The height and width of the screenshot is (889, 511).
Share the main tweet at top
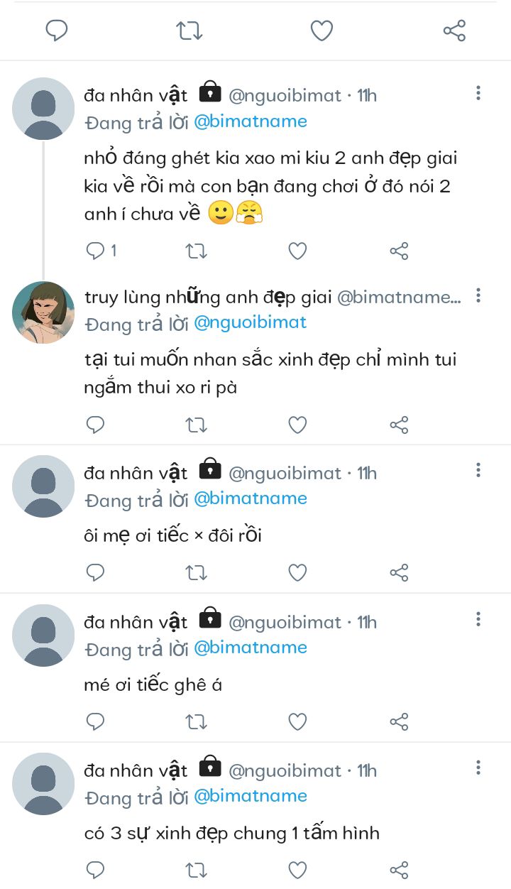[x=454, y=31]
